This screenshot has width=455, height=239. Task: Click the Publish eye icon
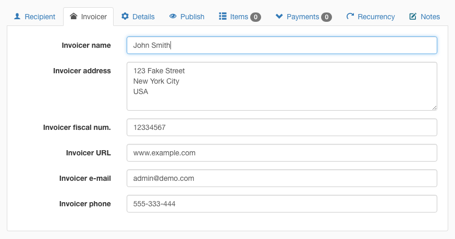point(173,16)
